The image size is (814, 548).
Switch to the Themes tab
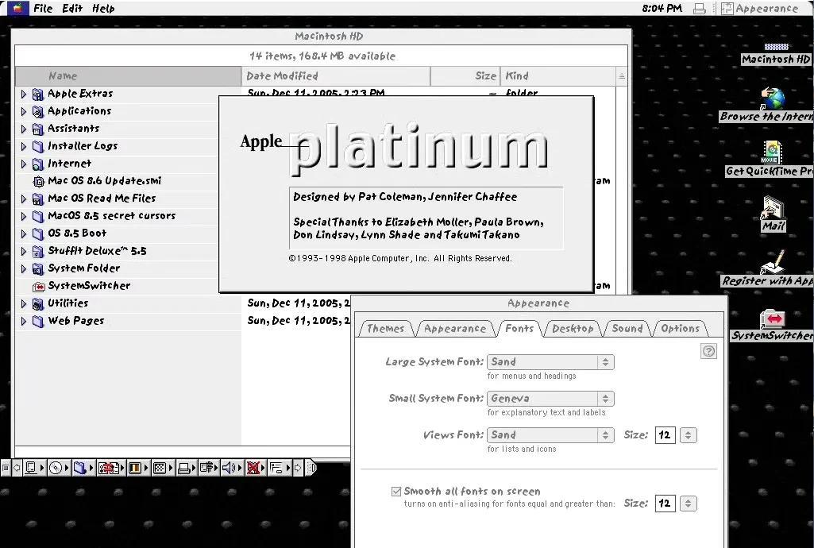pyautogui.click(x=385, y=329)
